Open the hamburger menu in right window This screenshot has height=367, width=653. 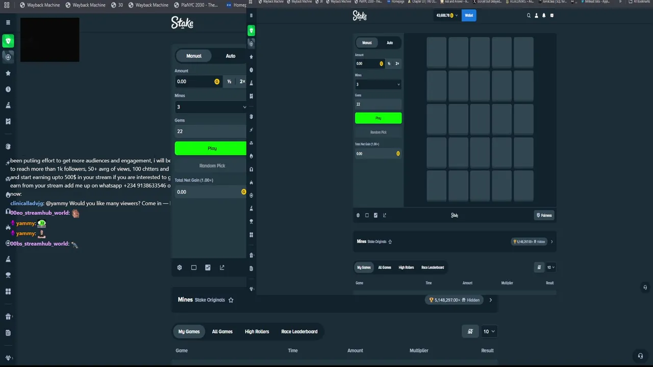[251, 15]
